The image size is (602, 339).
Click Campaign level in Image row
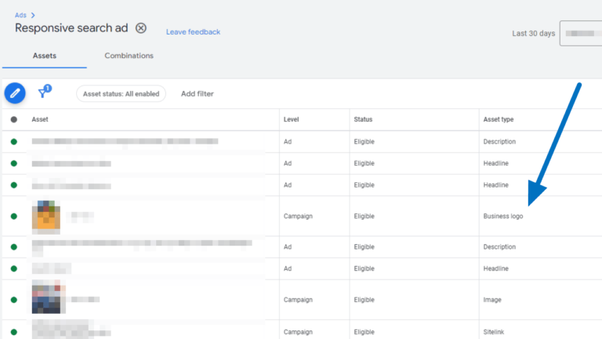(x=298, y=300)
